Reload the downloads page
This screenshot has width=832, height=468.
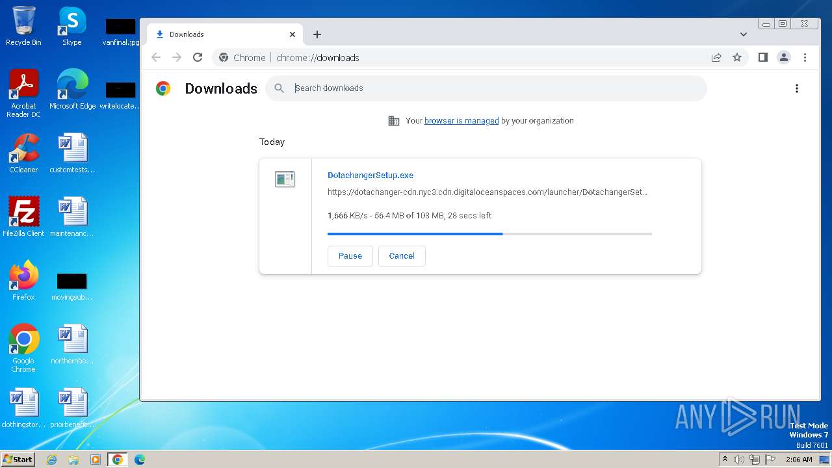coord(198,57)
